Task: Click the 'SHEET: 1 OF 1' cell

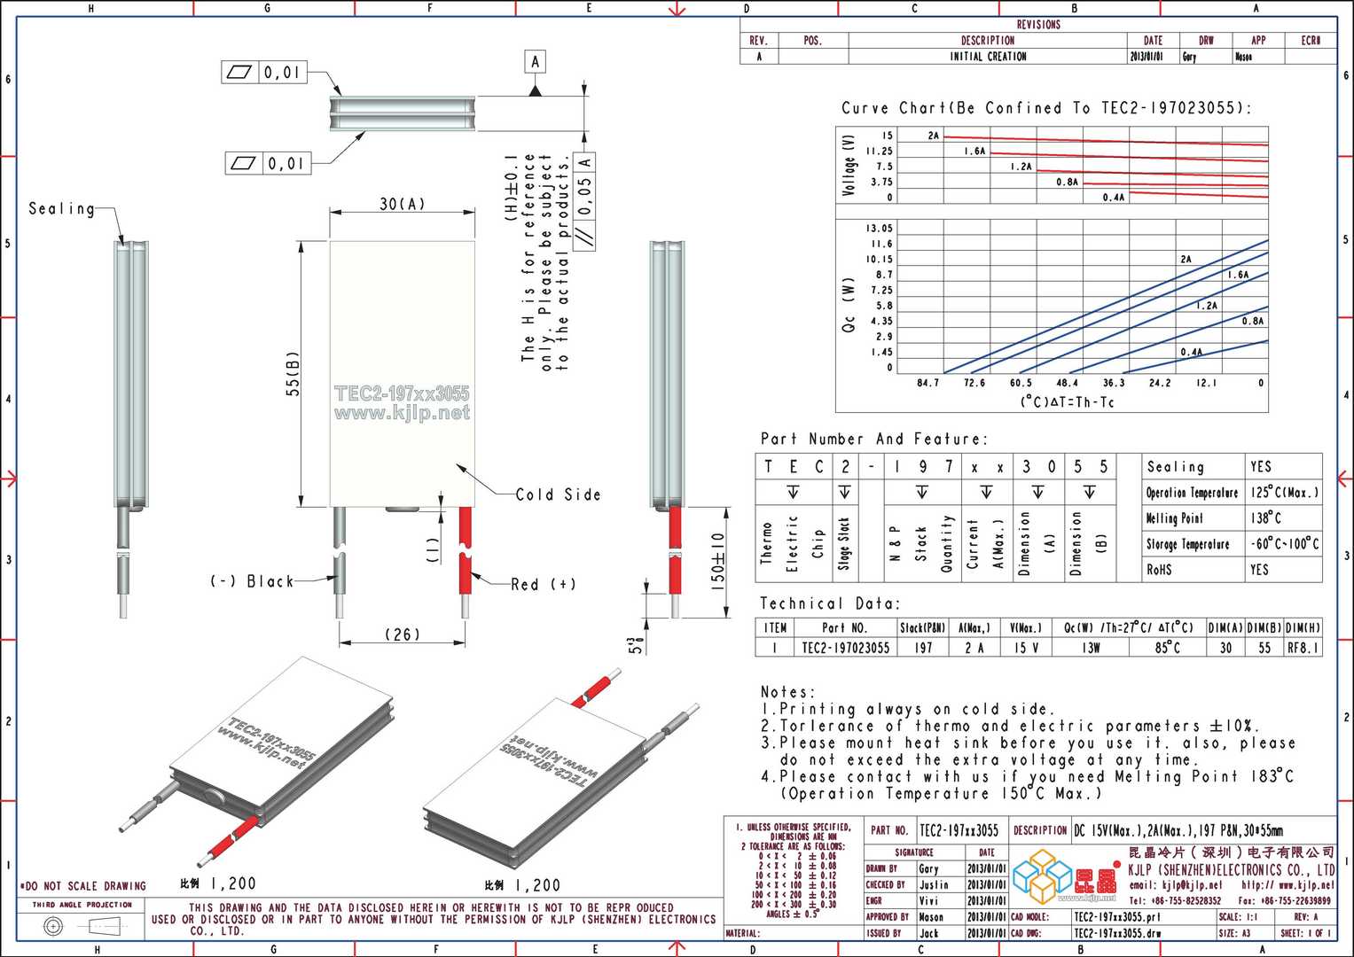Action: click(x=1307, y=932)
